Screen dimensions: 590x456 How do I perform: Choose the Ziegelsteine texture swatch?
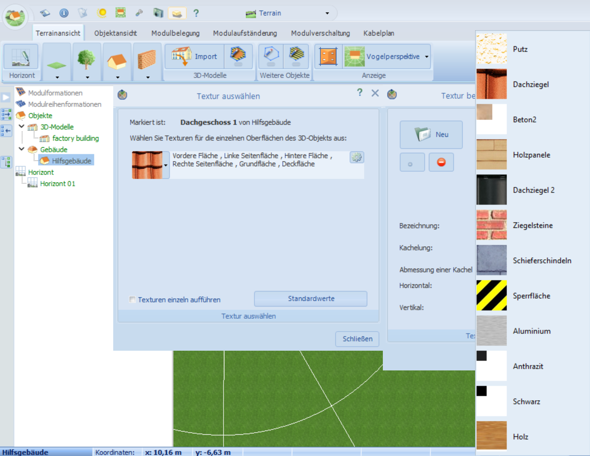491,225
